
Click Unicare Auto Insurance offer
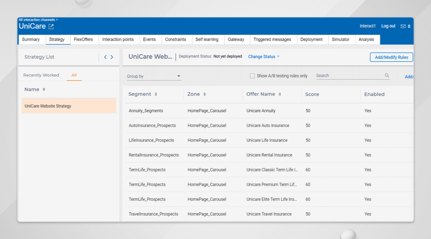268,126
